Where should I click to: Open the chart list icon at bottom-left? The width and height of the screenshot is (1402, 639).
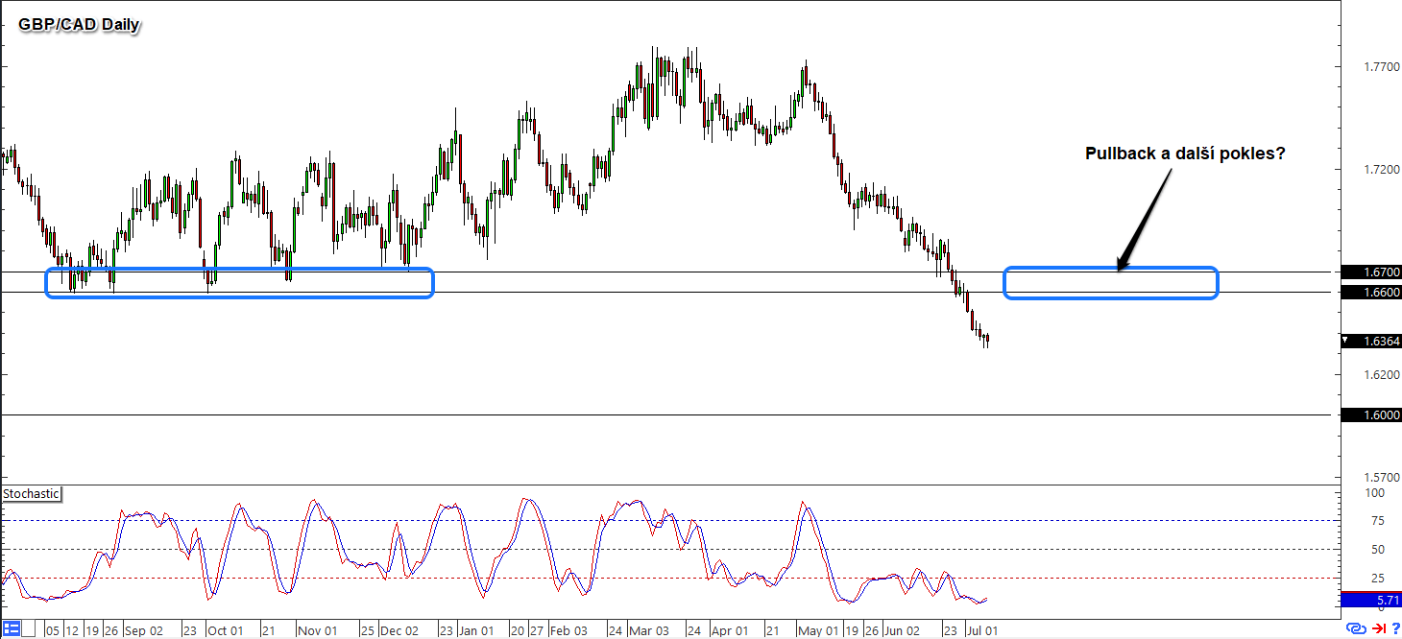coord(12,629)
